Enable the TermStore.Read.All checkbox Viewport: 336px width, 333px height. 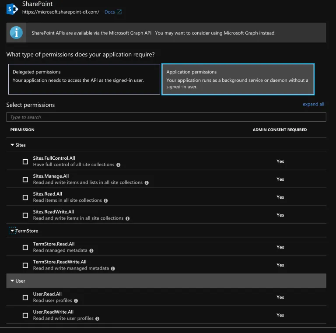point(25,248)
